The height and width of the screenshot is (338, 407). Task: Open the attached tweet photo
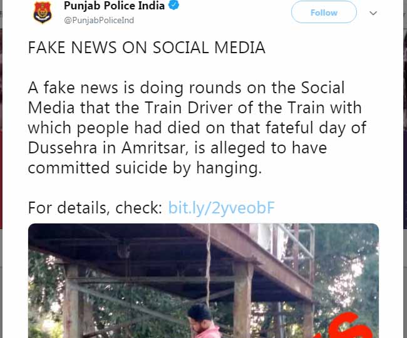[x=203, y=282]
